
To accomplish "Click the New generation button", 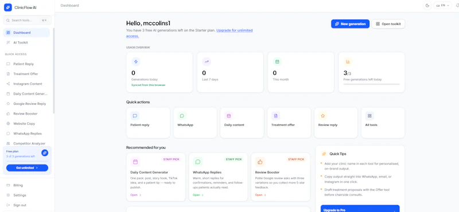I will [350, 24].
